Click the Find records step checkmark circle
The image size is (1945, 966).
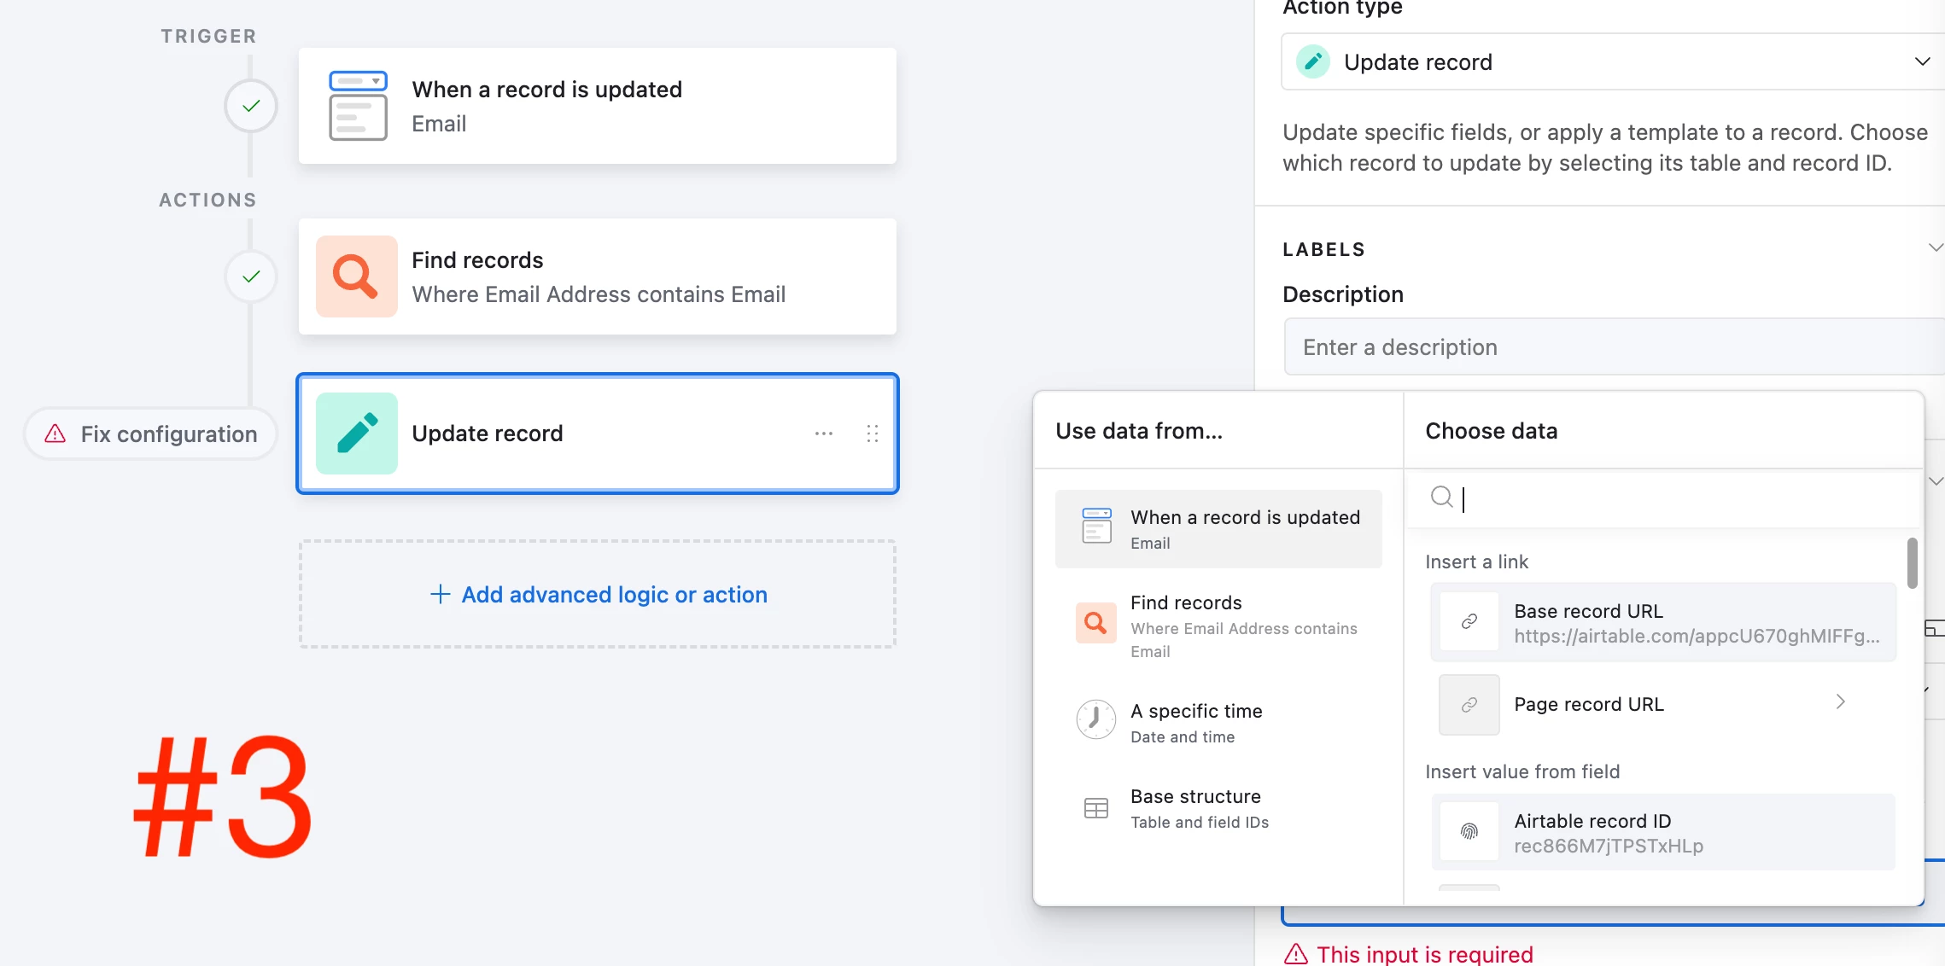(x=250, y=276)
